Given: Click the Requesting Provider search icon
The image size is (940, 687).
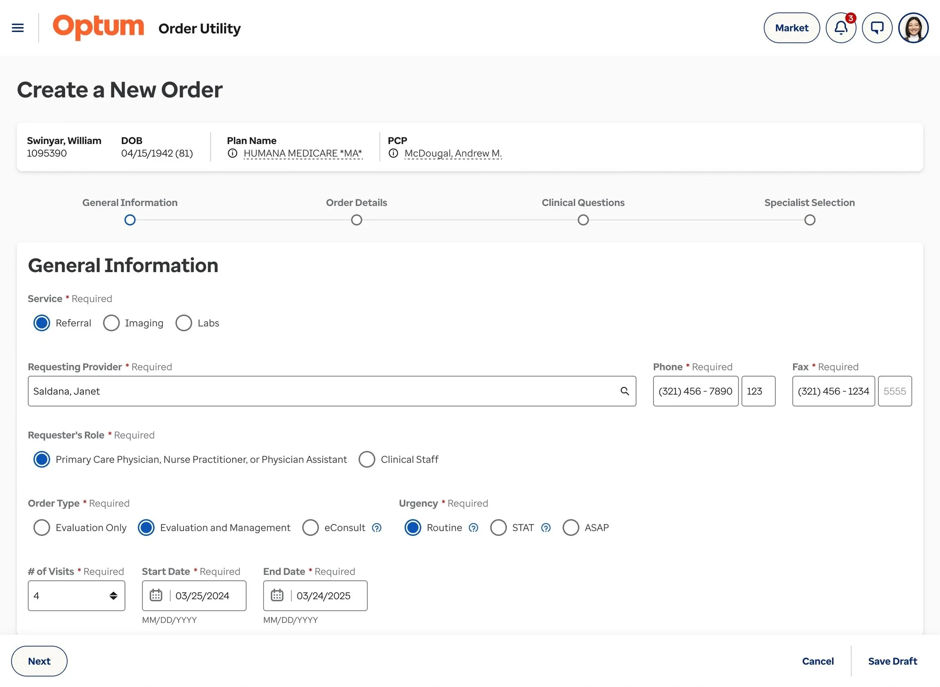Looking at the screenshot, I should (x=624, y=391).
